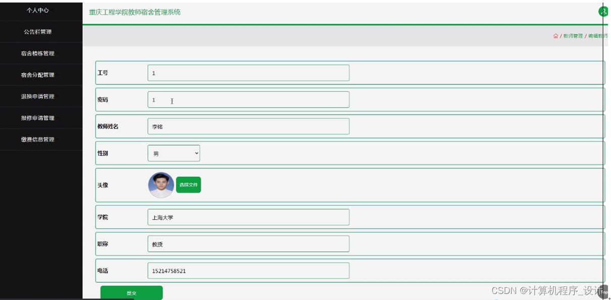Click the 教师姓名 field containing 李铭
Screen dimensions: 611x300
248,127
